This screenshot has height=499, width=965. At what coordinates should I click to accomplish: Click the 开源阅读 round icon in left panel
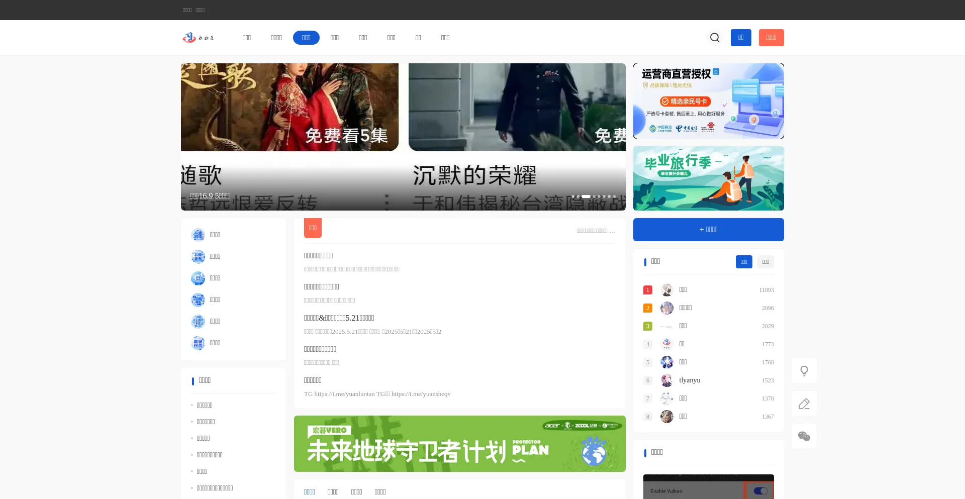(198, 235)
